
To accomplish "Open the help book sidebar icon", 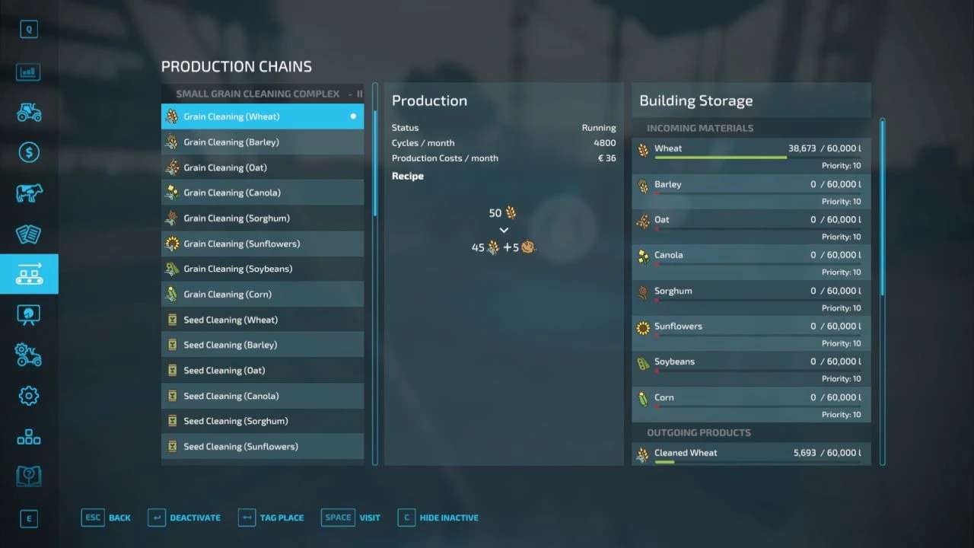I will tap(29, 476).
